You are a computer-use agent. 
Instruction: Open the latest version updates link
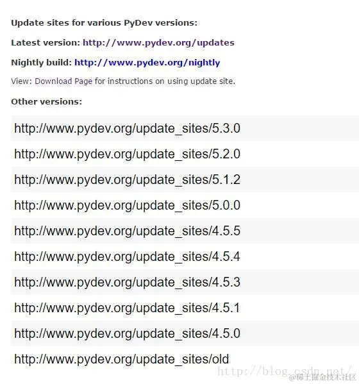point(158,43)
